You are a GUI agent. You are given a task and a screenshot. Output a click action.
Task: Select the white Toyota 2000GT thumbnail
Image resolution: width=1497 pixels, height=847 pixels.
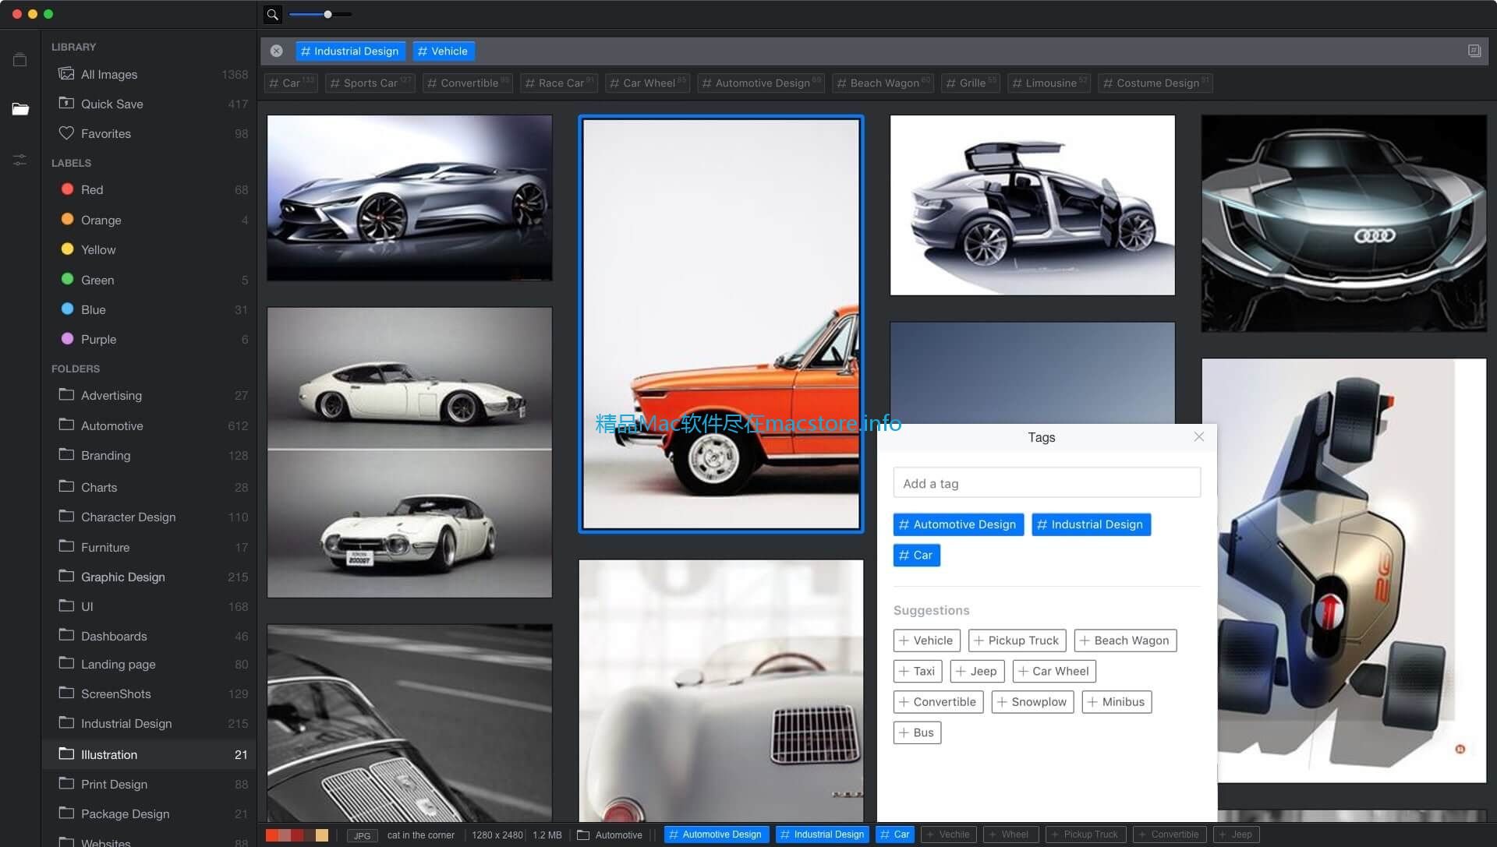409,452
